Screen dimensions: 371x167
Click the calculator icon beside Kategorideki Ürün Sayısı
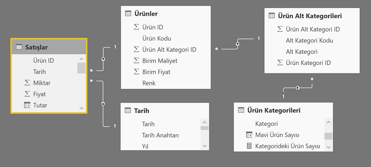click(x=249, y=146)
